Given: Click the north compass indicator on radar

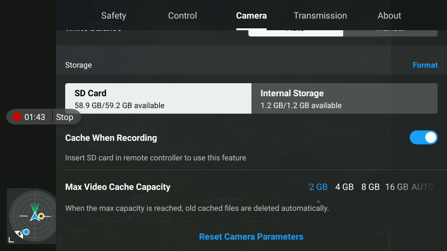Looking at the screenshot, I should (x=19, y=234).
